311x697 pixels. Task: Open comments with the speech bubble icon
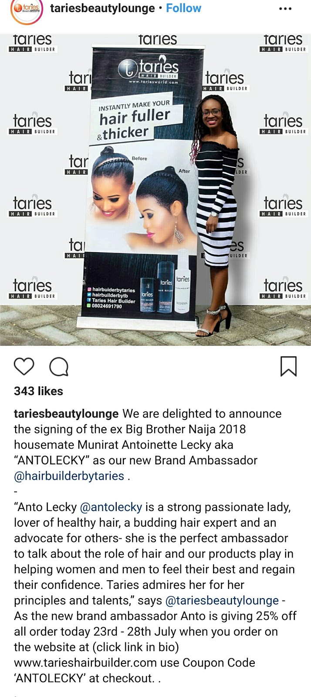click(x=59, y=367)
